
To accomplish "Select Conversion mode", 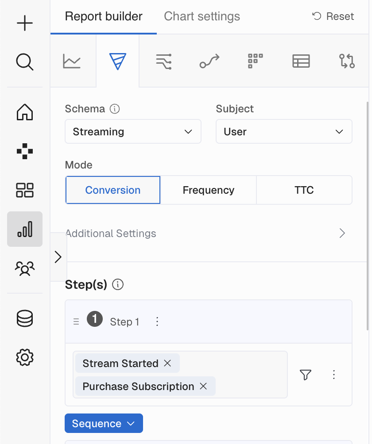I will coord(113,190).
